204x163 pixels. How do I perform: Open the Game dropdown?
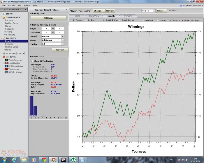[63, 40]
